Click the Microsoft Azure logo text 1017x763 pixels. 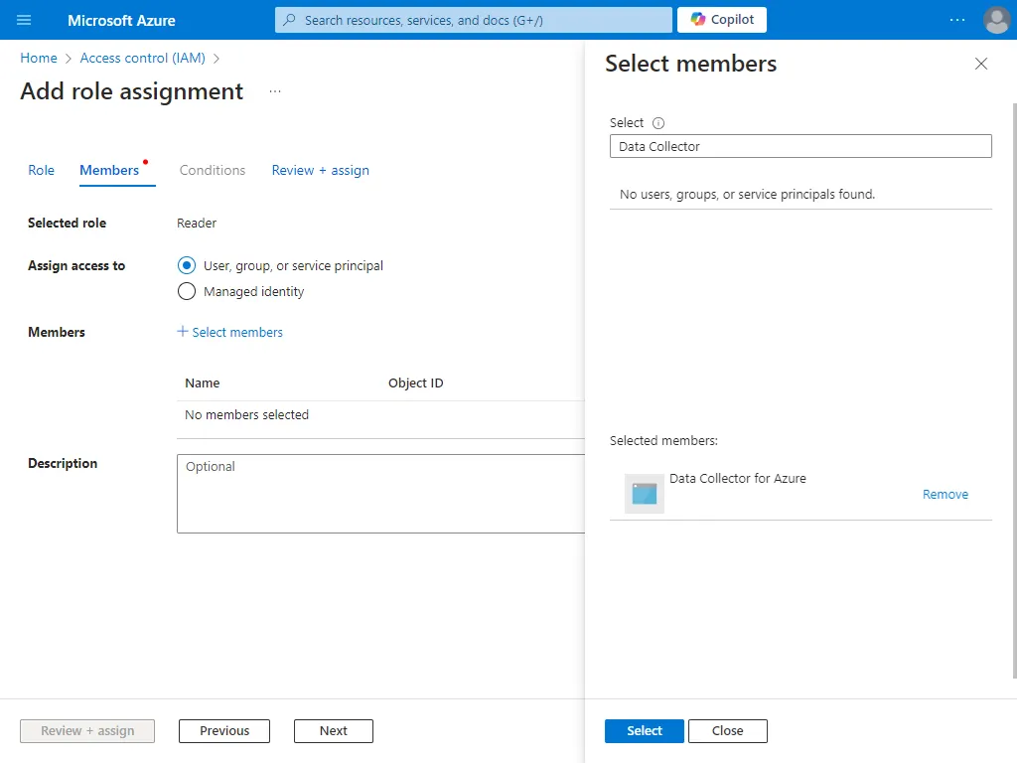coord(121,20)
